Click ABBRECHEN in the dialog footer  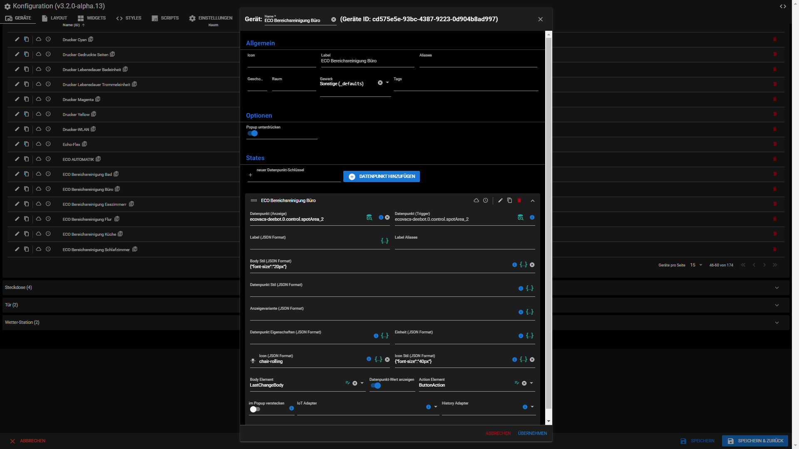[x=498, y=433]
